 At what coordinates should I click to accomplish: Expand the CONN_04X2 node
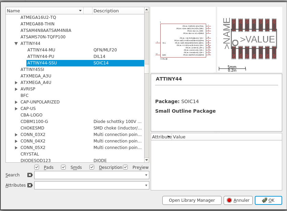tap(16, 141)
